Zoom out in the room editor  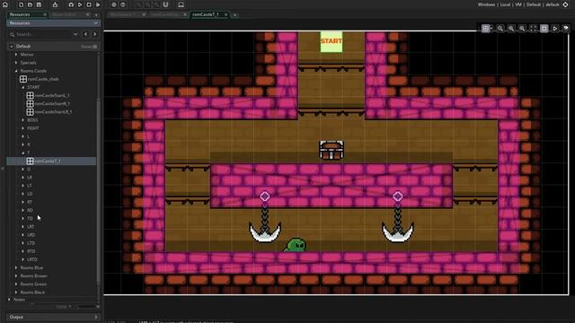click(x=500, y=28)
